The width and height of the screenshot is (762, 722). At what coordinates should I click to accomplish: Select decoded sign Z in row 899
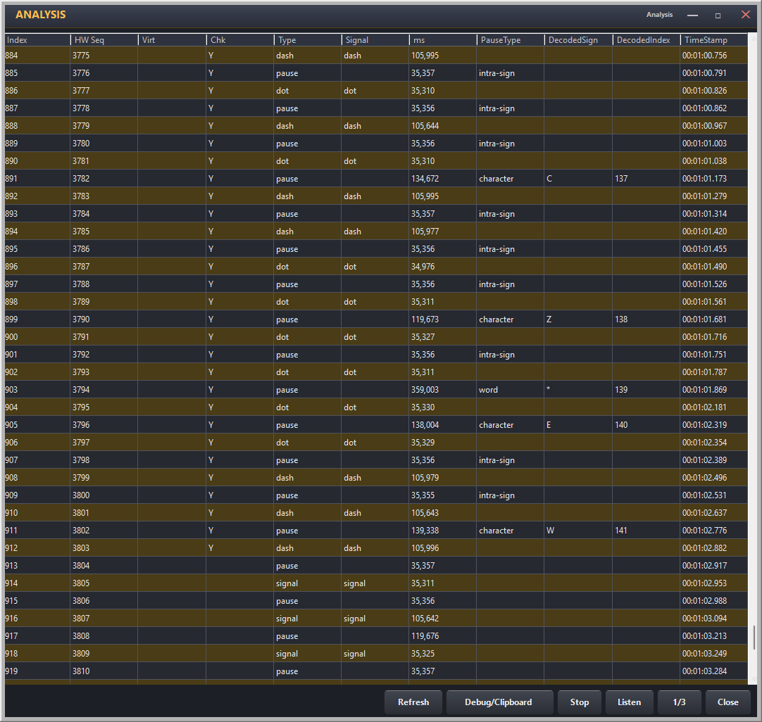pyautogui.click(x=578, y=319)
